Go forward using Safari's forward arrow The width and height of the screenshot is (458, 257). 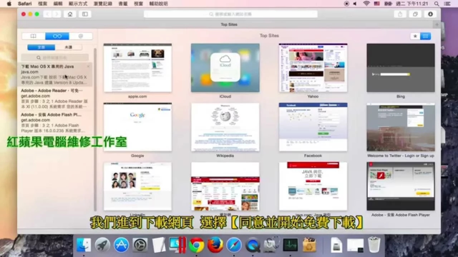pos(57,14)
